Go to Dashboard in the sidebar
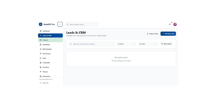 (x=50, y=31)
